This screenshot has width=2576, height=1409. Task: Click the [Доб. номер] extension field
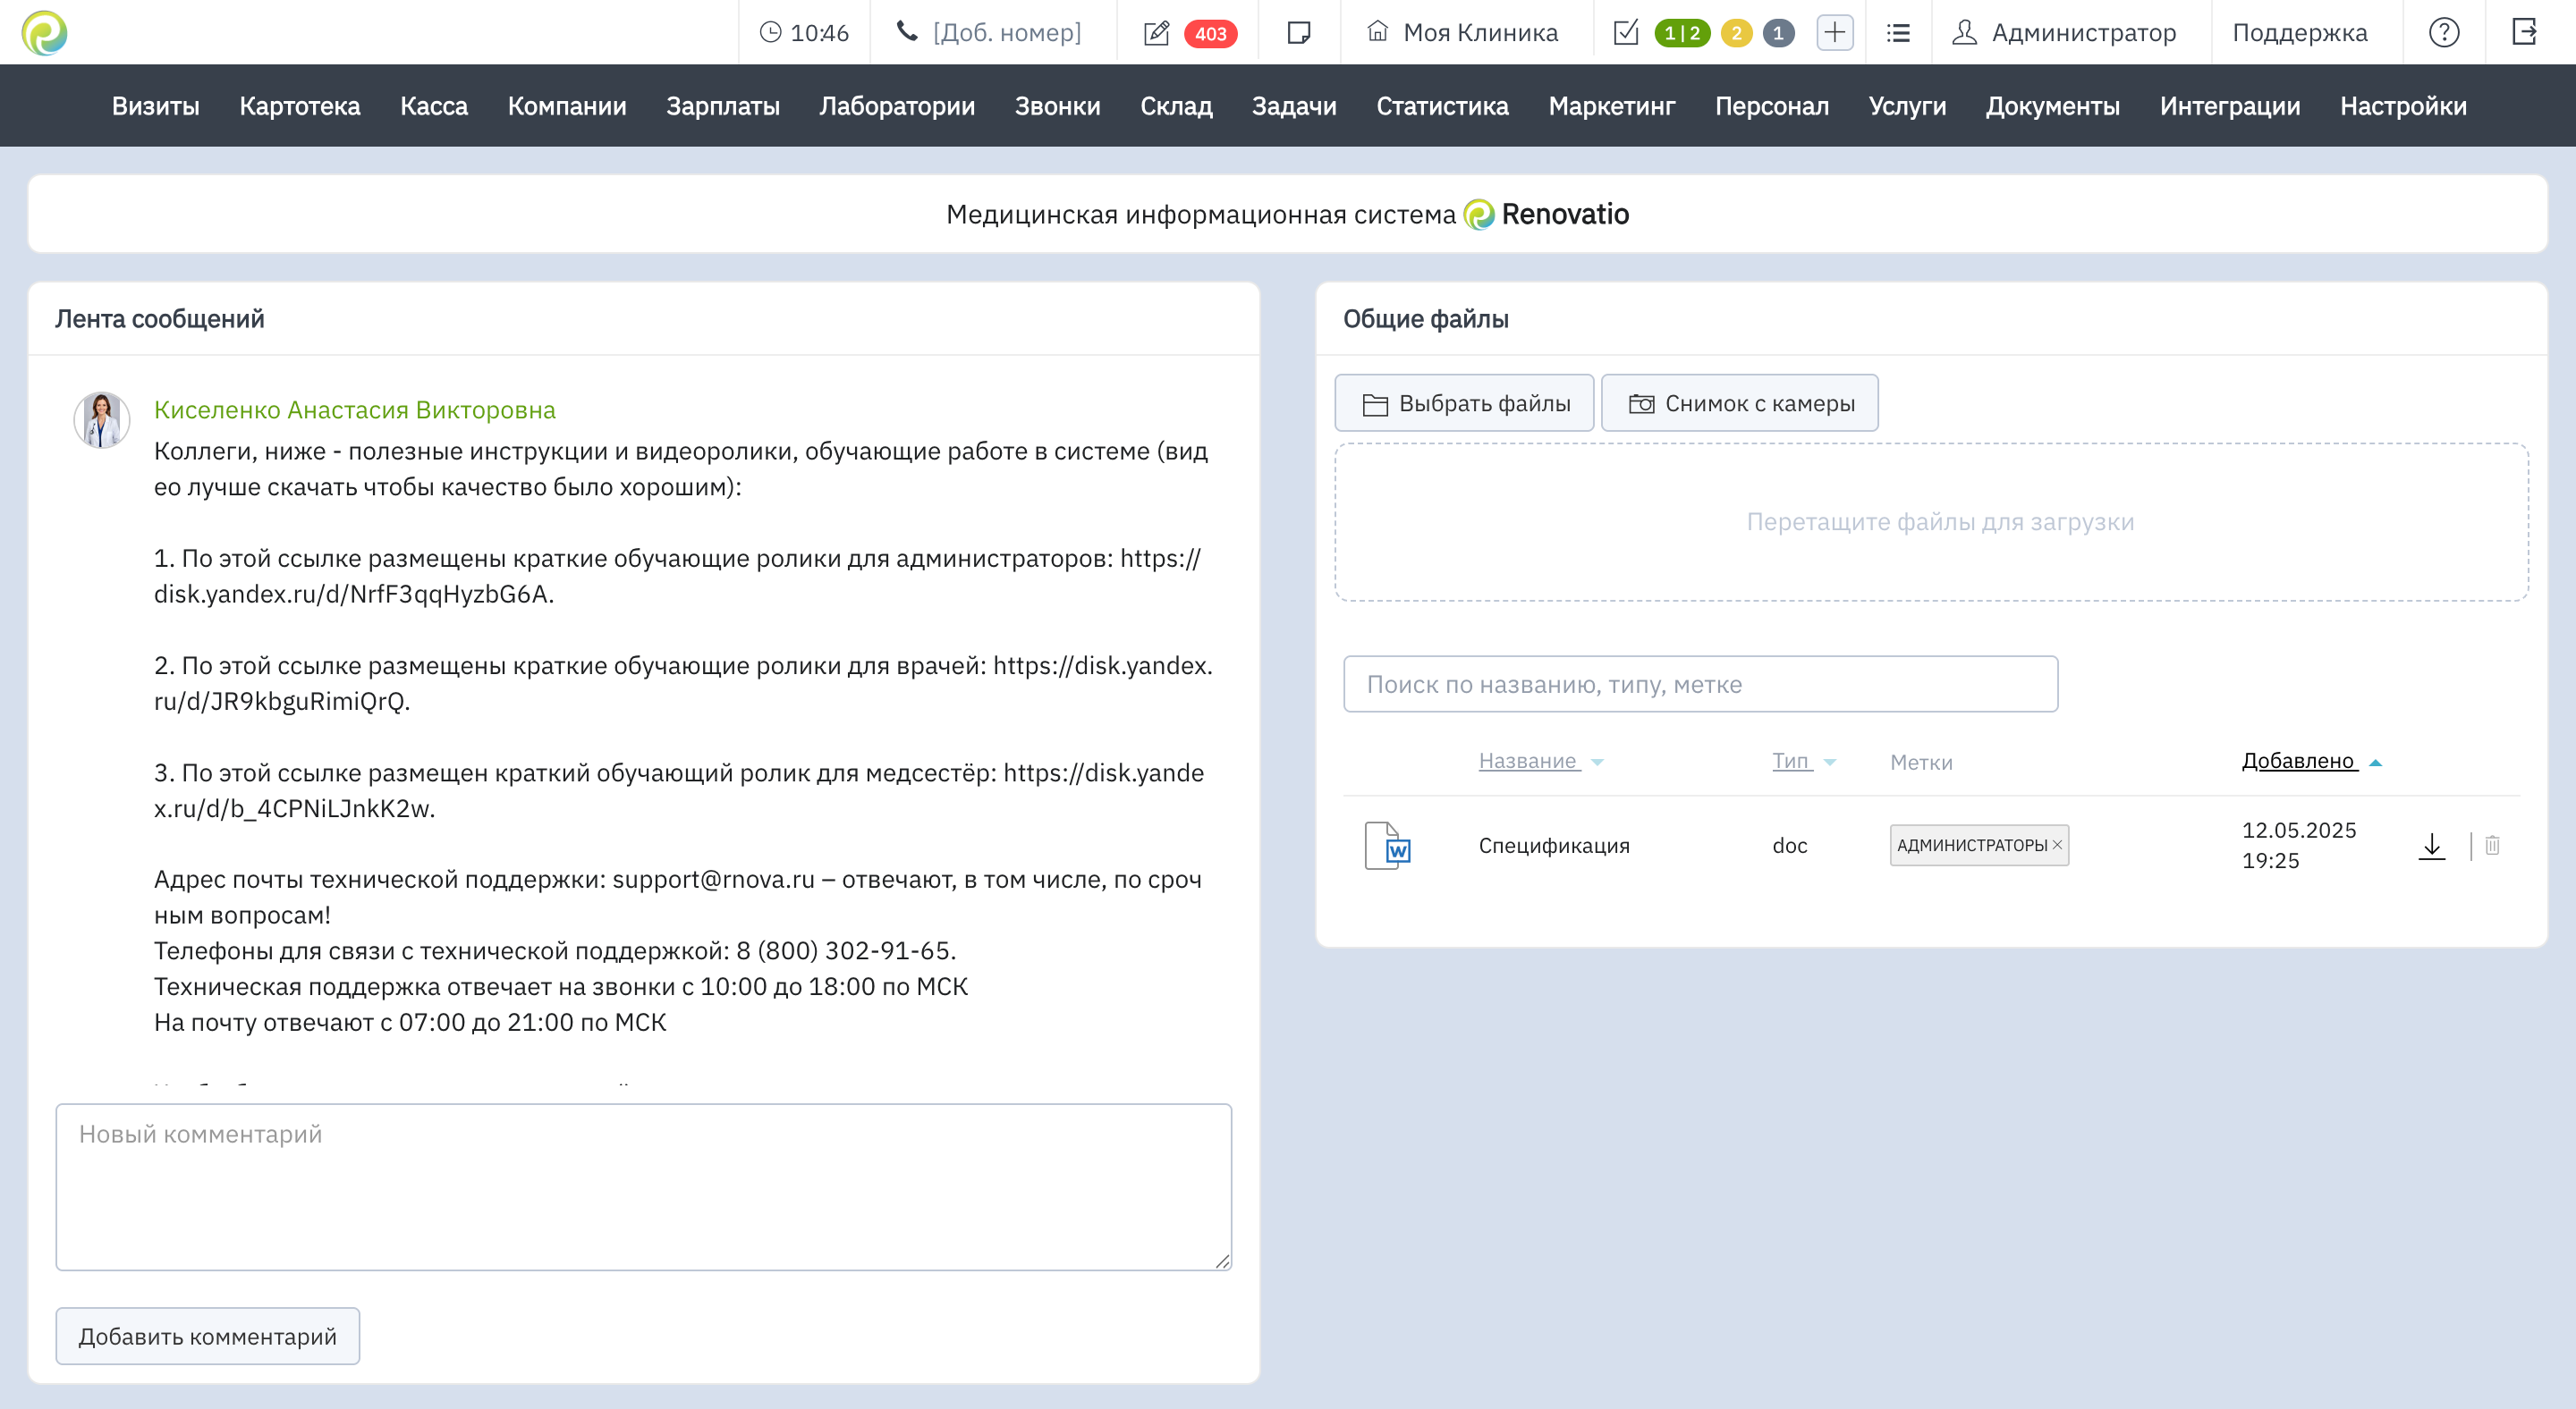coord(1007,33)
